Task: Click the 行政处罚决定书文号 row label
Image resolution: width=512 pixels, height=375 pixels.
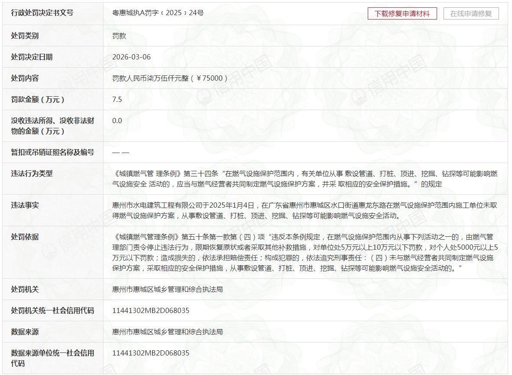Action: [42, 13]
